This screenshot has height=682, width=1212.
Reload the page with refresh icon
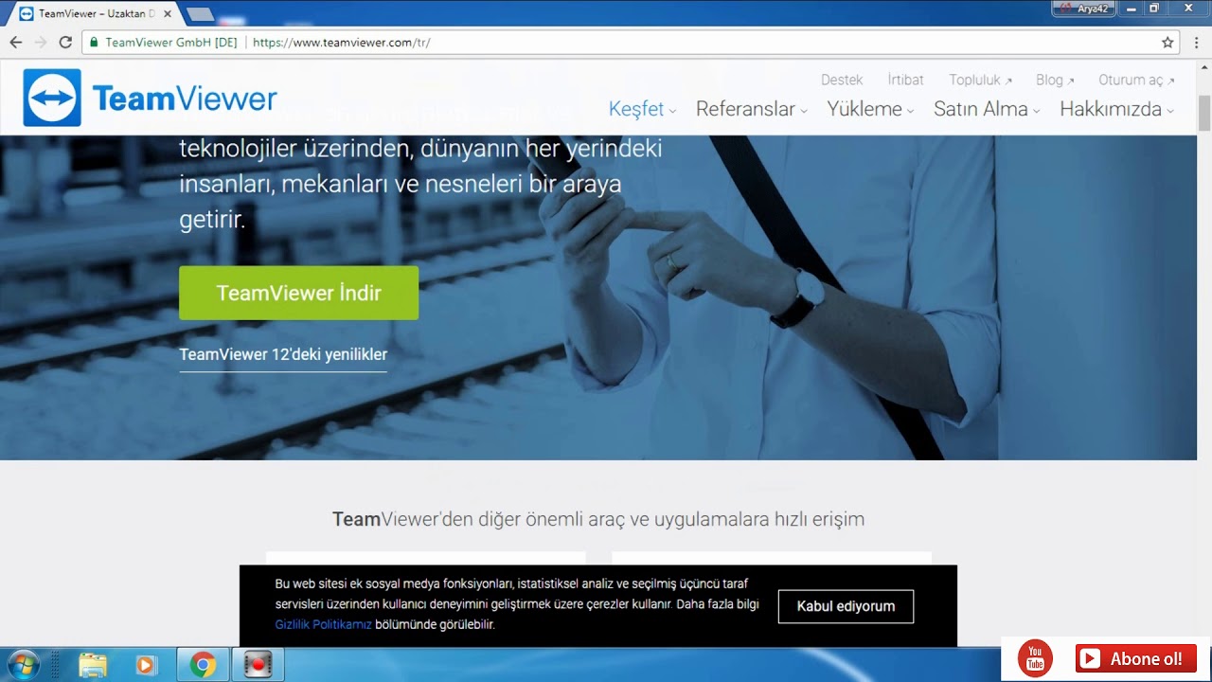click(65, 43)
